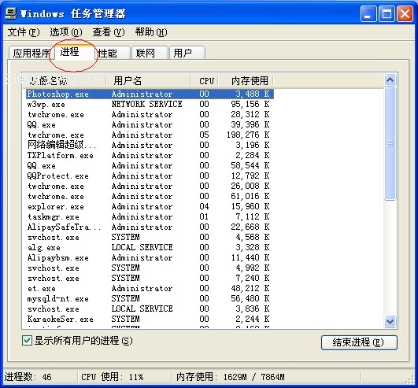Click 内存使用: 1629M / 7864M status

point(230,377)
